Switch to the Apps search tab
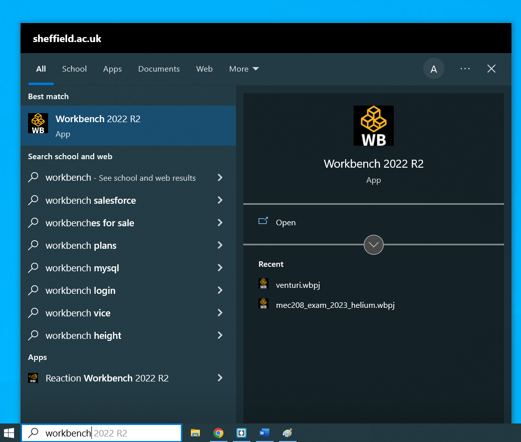Viewport: 521px width, 442px height. [112, 69]
